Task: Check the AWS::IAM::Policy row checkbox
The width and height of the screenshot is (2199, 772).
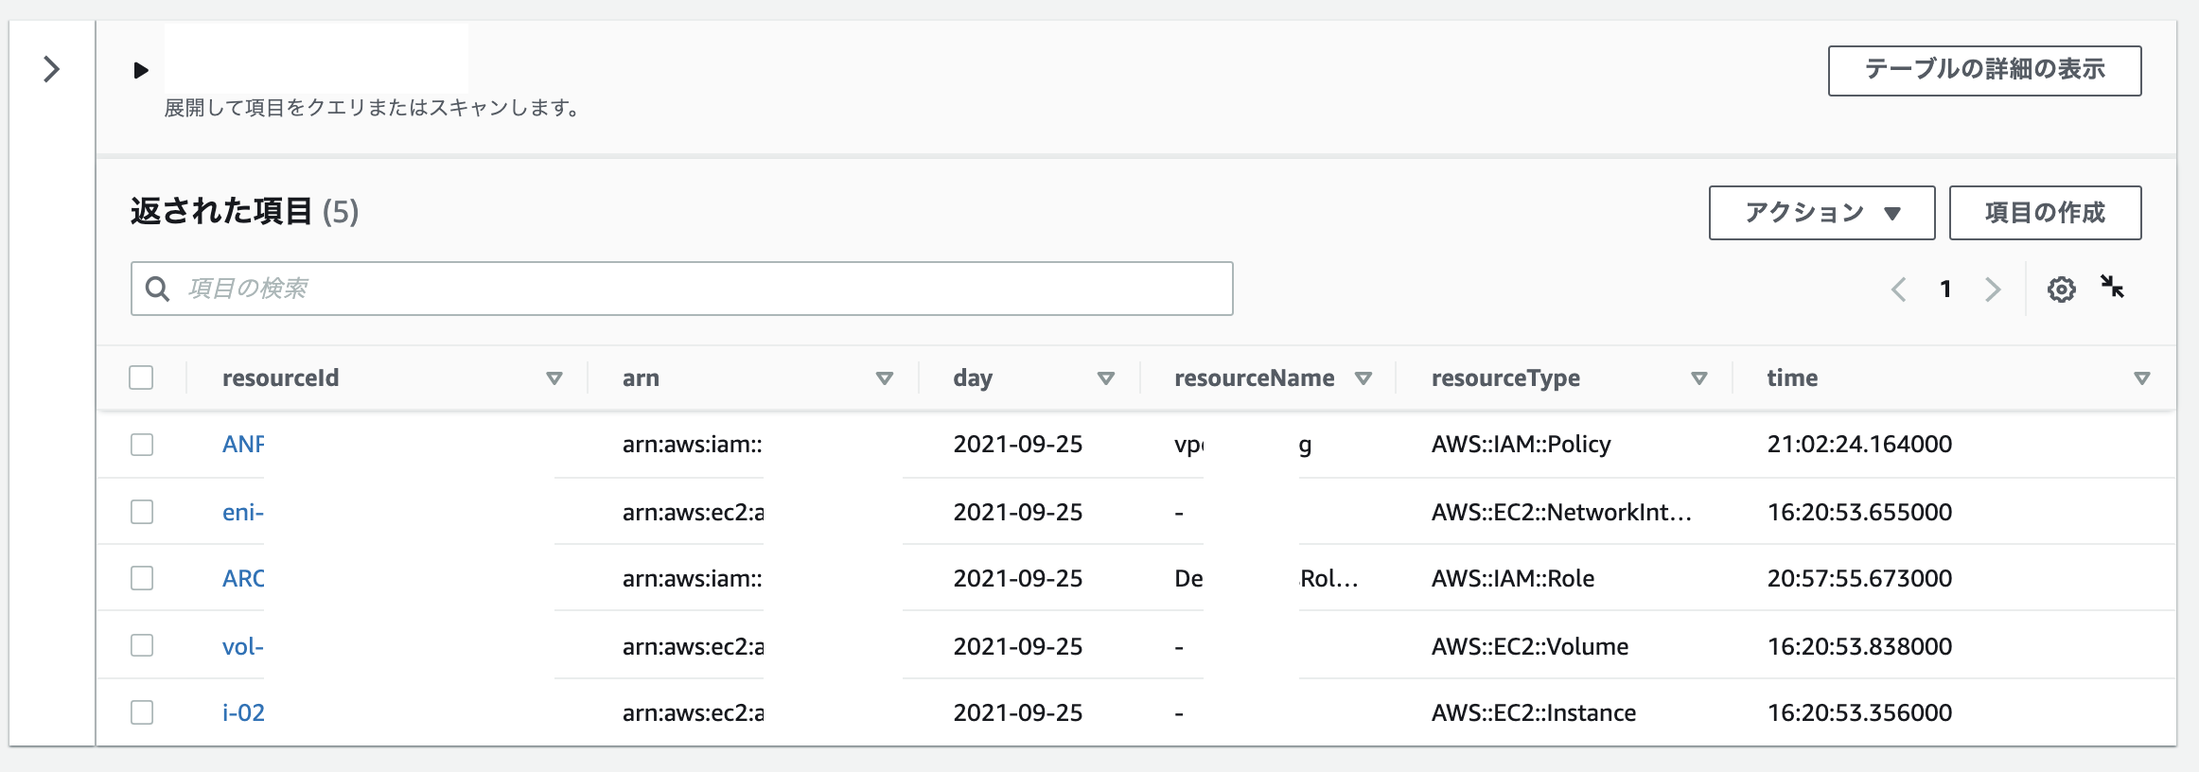Action: 142,445
